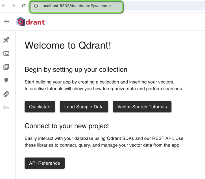The width and height of the screenshot is (205, 179).
Task: View site information icon in address bar
Action: [36, 6]
